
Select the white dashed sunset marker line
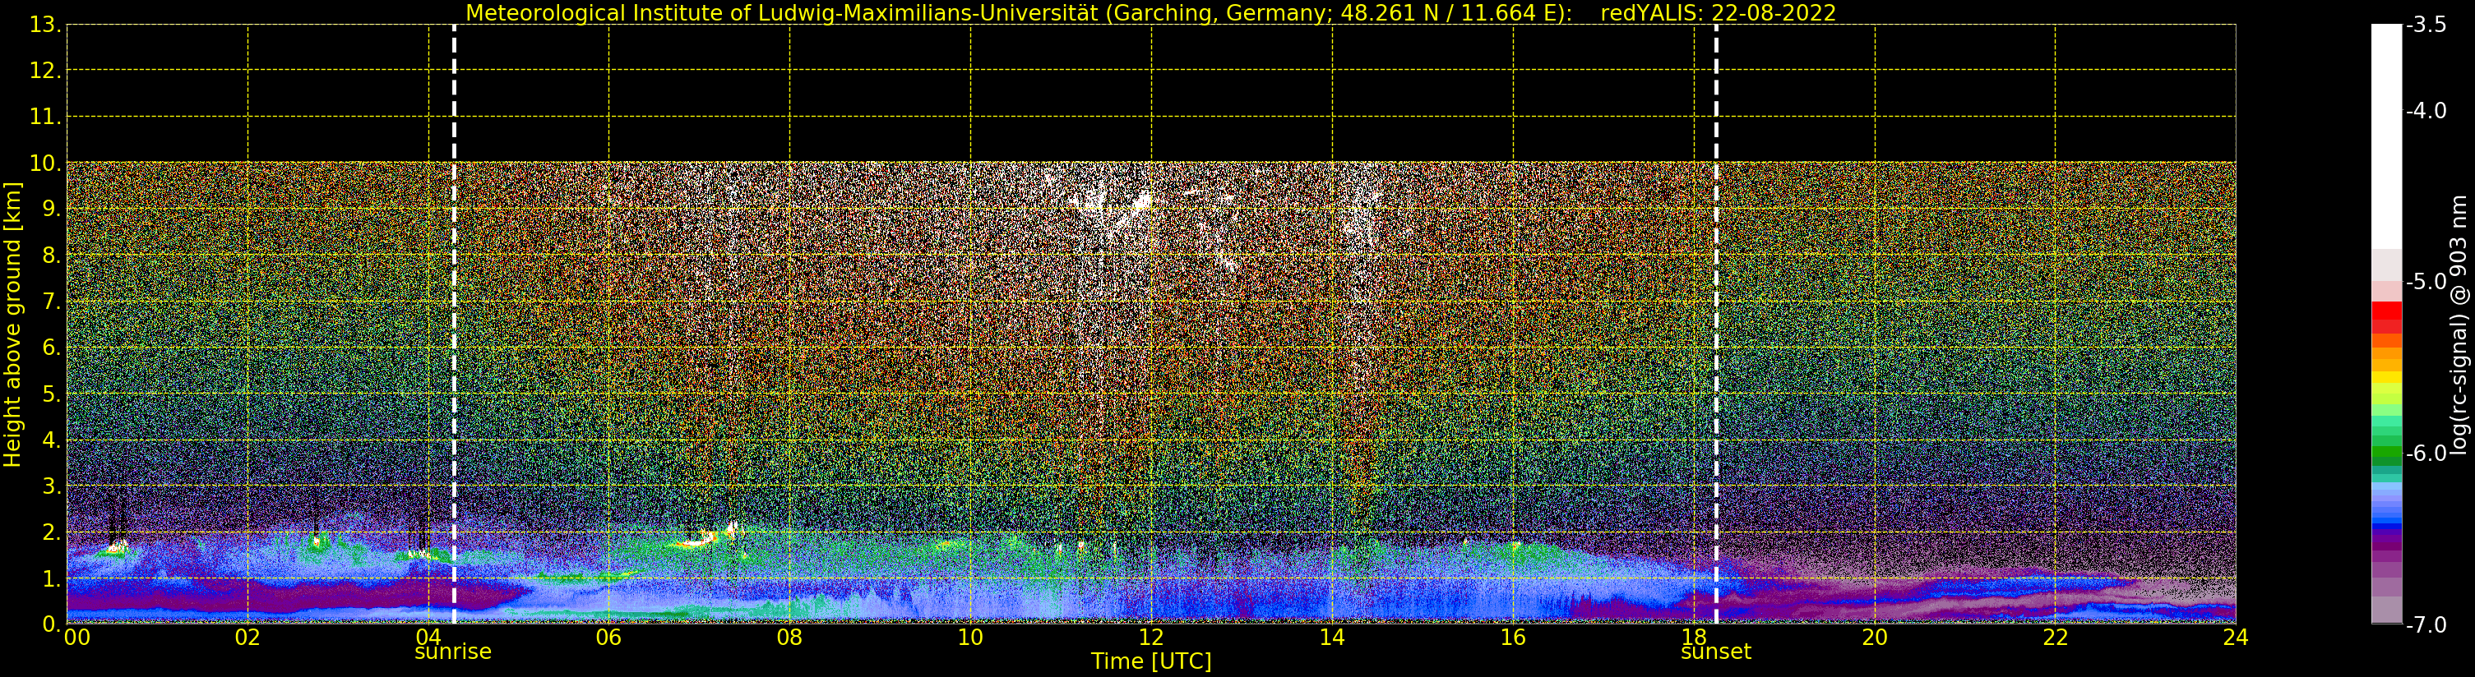[1716, 324]
